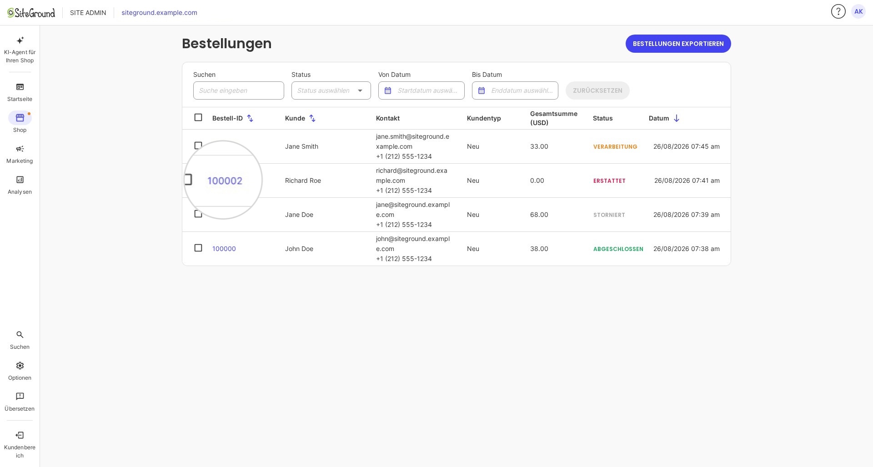Open the Analysen chart section
The width and height of the screenshot is (873, 467).
tap(20, 185)
